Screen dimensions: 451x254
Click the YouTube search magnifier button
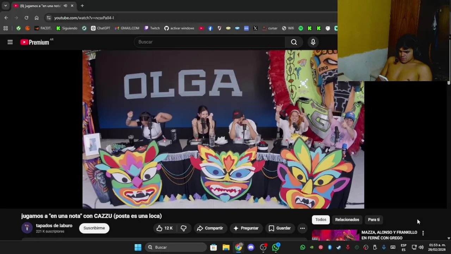coord(294,42)
